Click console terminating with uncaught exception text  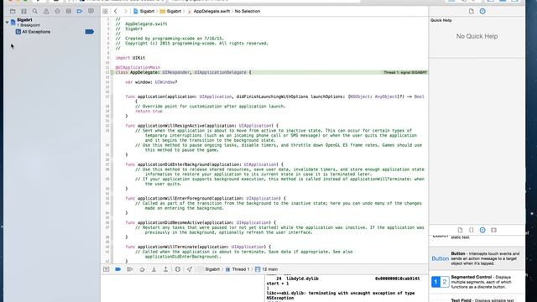[341, 295]
